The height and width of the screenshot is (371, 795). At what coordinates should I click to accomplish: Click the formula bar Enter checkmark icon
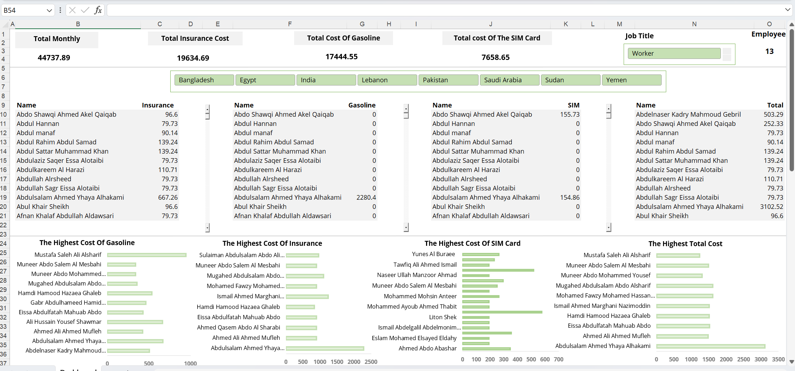85,10
